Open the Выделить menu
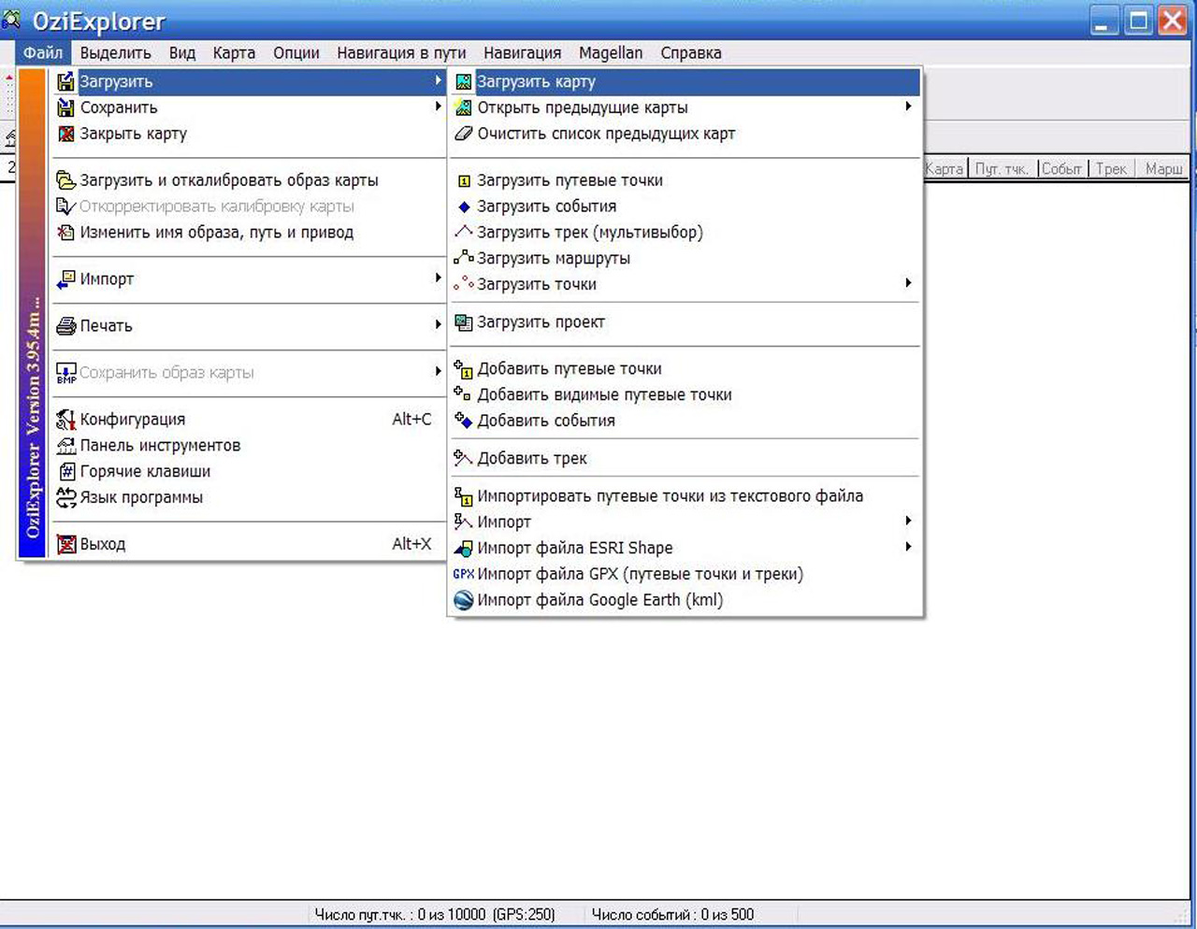This screenshot has width=1197, height=929. click(x=115, y=53)
